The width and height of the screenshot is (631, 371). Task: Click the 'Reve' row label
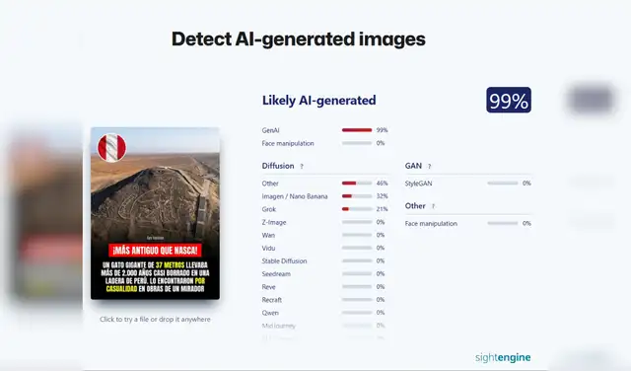[x=268, y=287]
